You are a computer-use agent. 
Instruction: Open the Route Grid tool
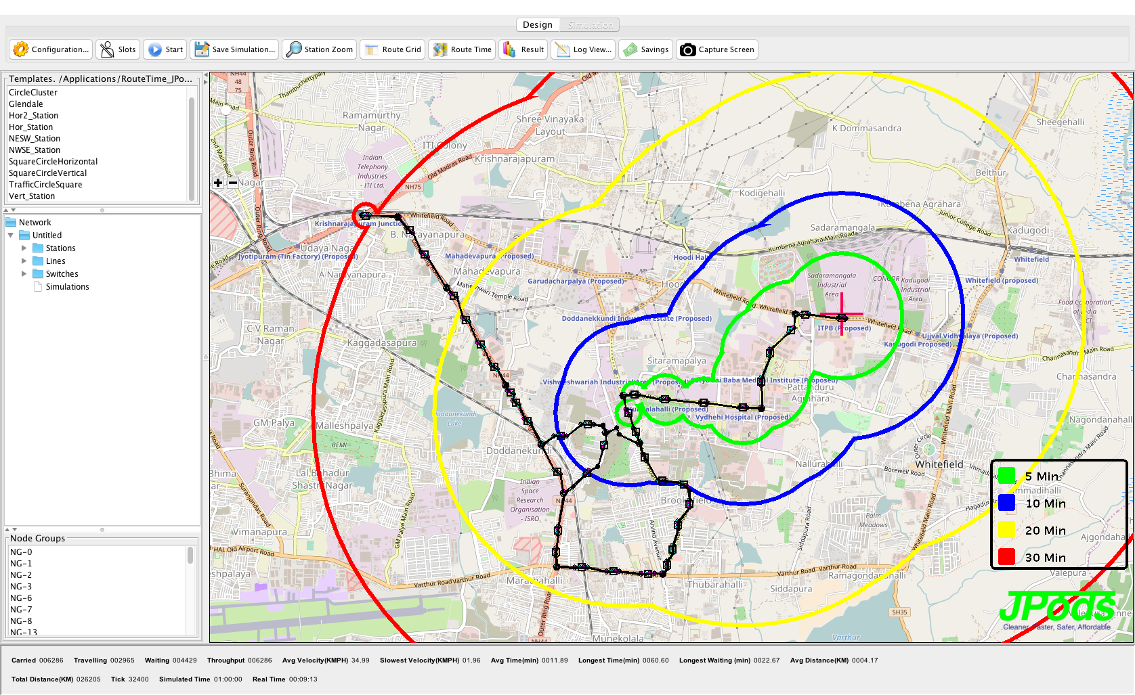[x=371, y=49]
